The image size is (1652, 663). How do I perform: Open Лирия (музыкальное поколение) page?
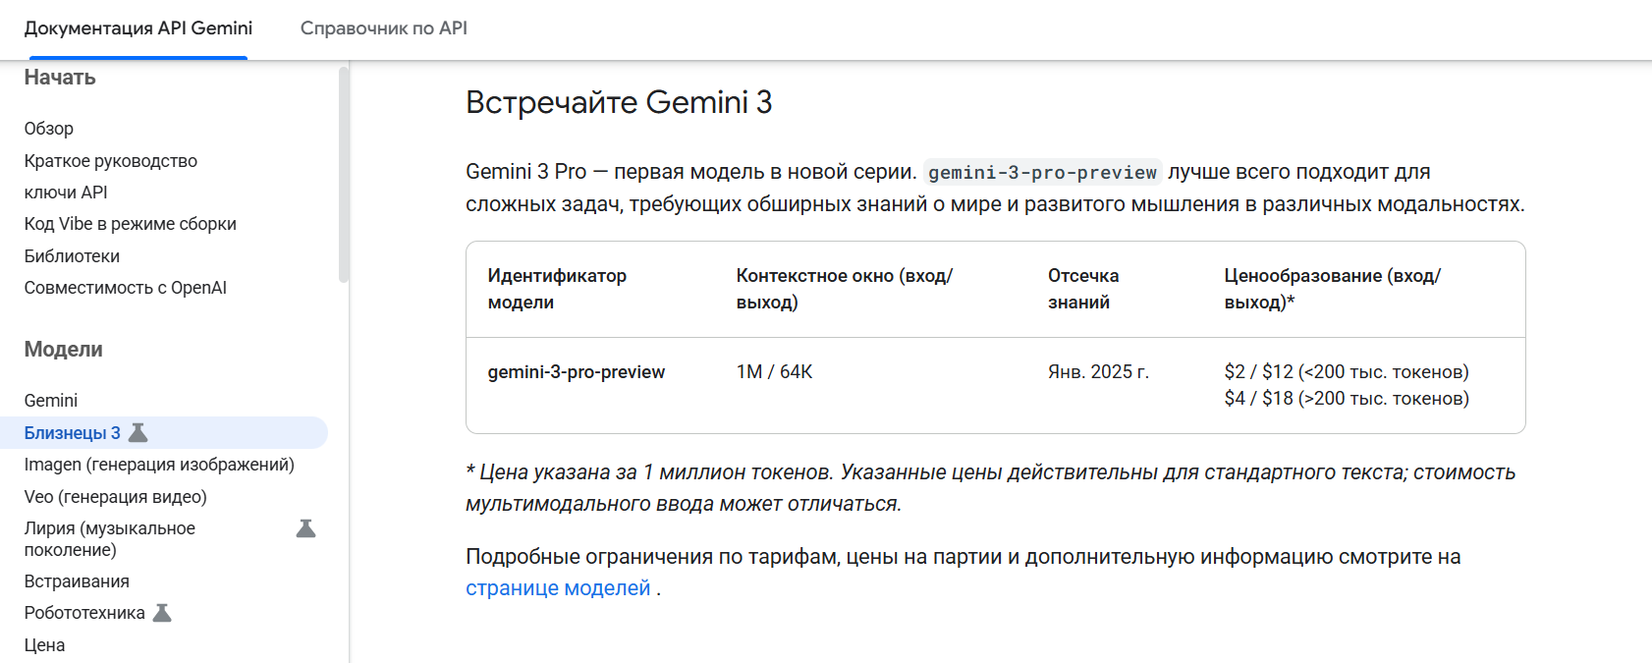click(x=110, y=539)
